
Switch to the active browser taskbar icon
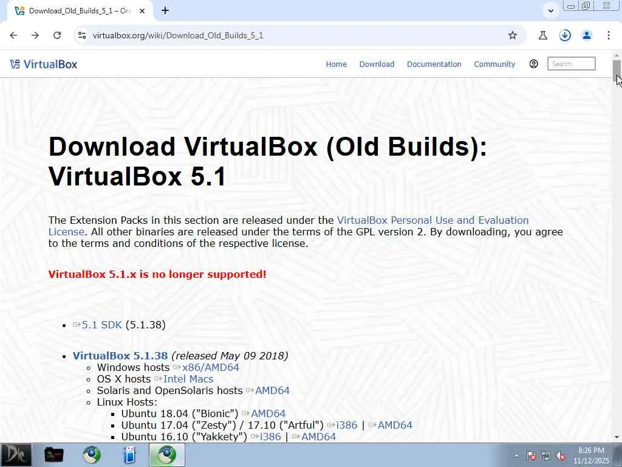167,455
